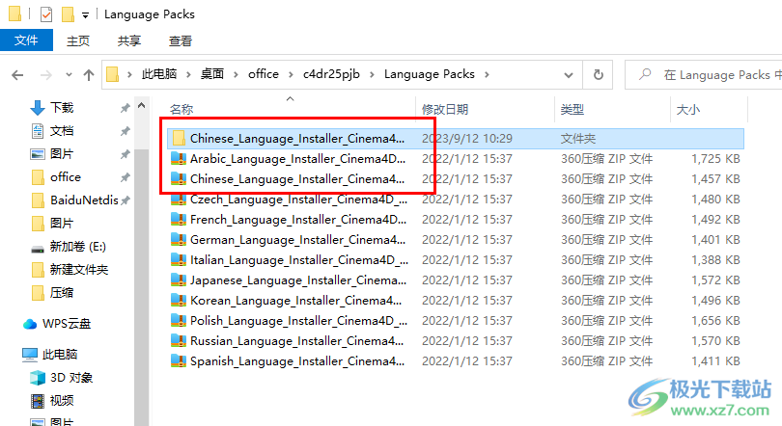Expand chevron after 桌面 in breadcrumb
Image resolution: width=782 pixels, height=426 pixels.
[x=236, y=74]
